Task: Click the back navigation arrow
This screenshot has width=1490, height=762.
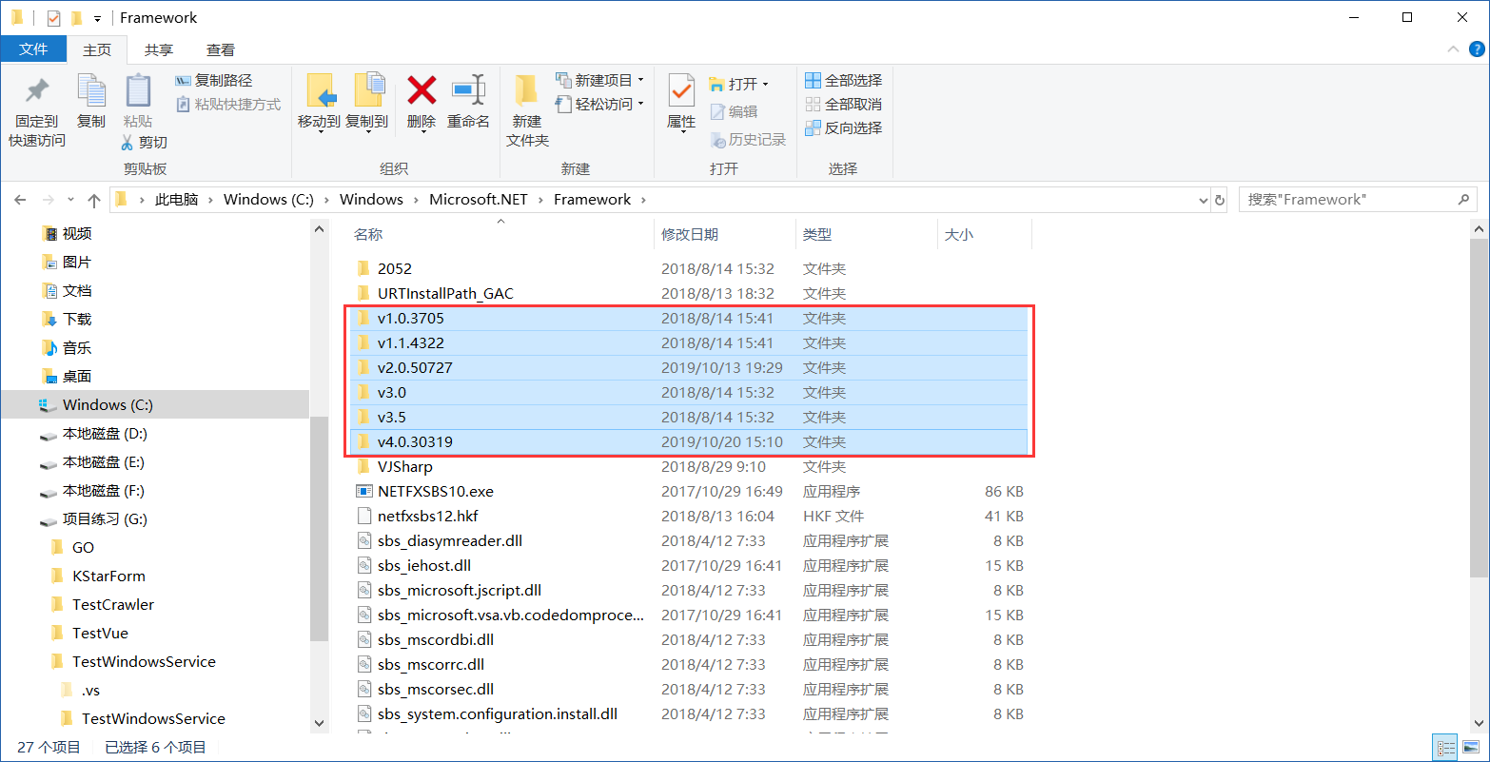Action: point(20,199)
